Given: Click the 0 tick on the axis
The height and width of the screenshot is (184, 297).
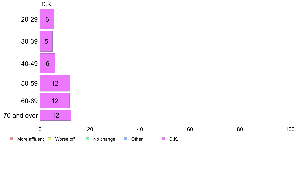Looking at the screenshot, I should coord(40,129).
